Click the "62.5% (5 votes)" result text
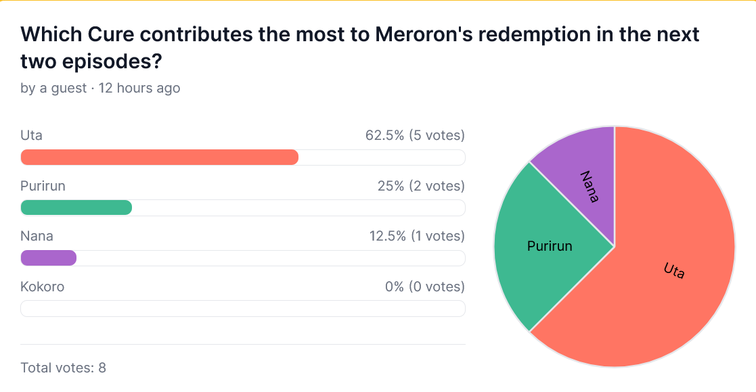This screenshot has width=756, height=392. (415, 135)
